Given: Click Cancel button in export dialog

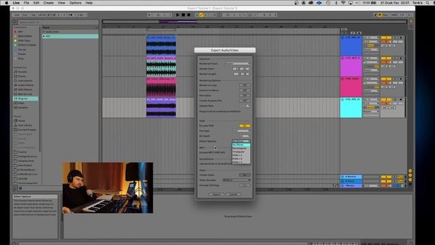Looking at the screenshot, I should pos(233,195).
